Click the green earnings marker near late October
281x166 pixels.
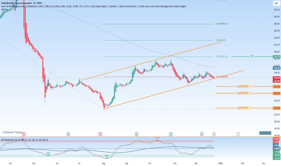click(x=171, y=133)
